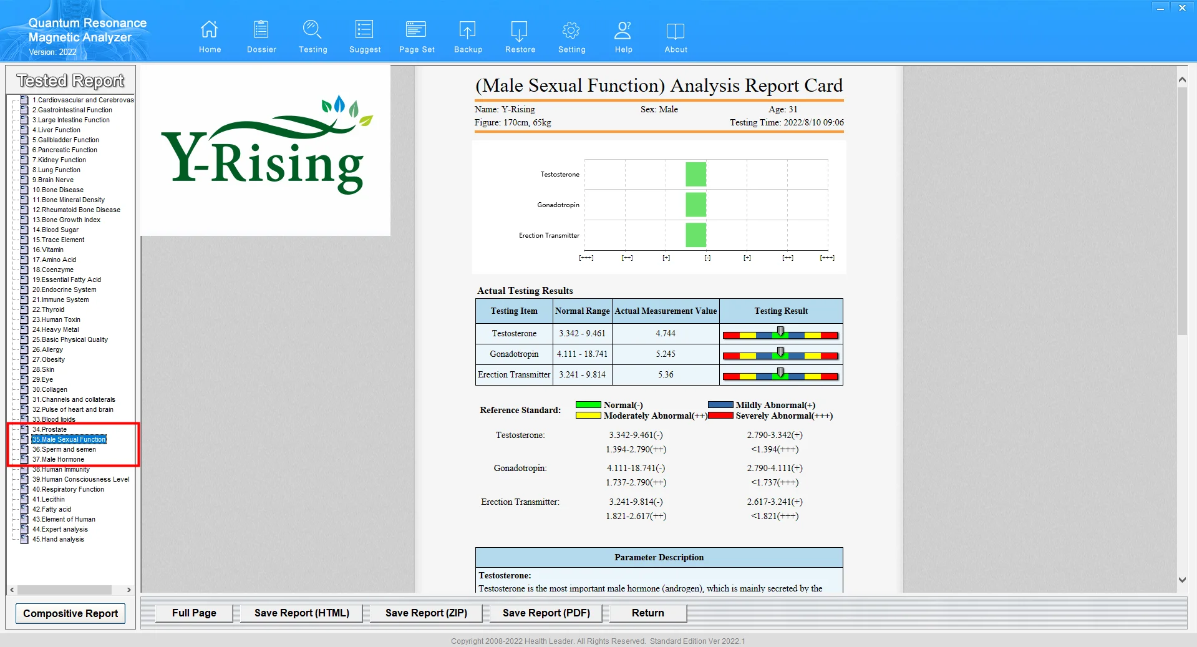This screenshot has width=1197, height=647.
Task: Open the 2.Gastrointestinal Function report
Action: (x=72, y=110)
